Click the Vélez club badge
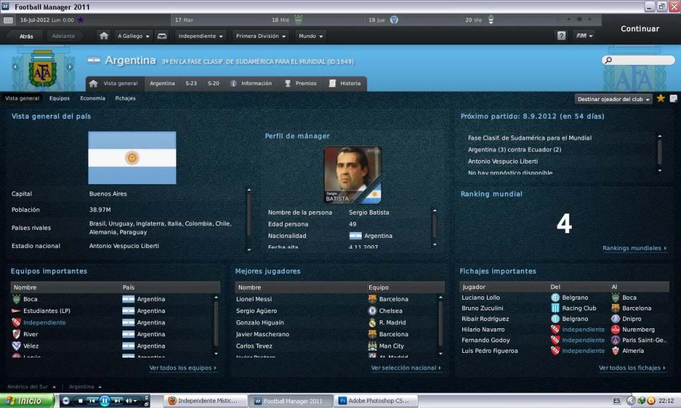This screenshot has height=408, width=681. point(17,346)
